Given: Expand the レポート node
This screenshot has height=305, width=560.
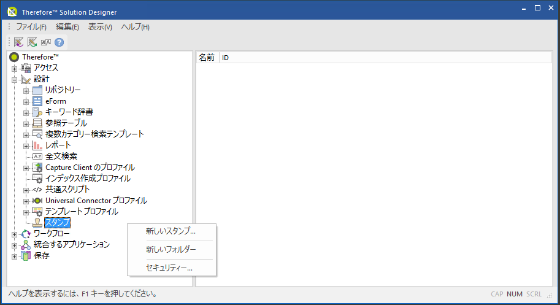Looking at the screenshot, I should [x=26, y=146].
